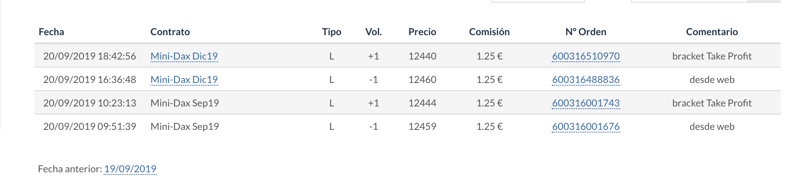Click Mini-Dax Sep19 in the 10:23:13 row

(x=184, y=103)
